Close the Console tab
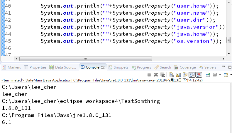The width and height of the screenshot is (232, 133). click(103, 67)
